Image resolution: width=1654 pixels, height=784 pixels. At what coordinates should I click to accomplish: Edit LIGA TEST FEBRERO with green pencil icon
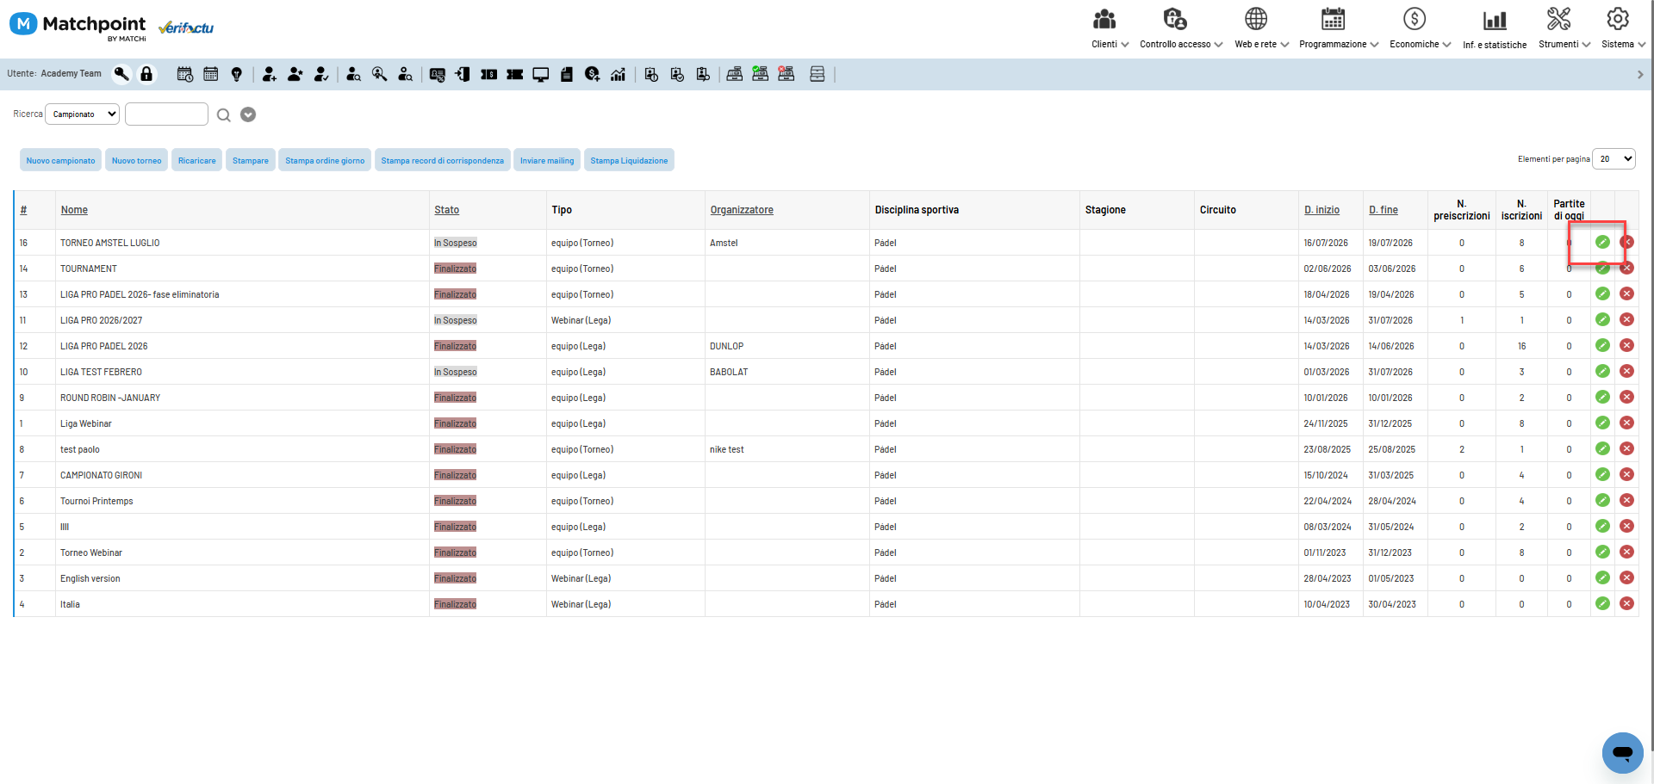pos(1602,372)
